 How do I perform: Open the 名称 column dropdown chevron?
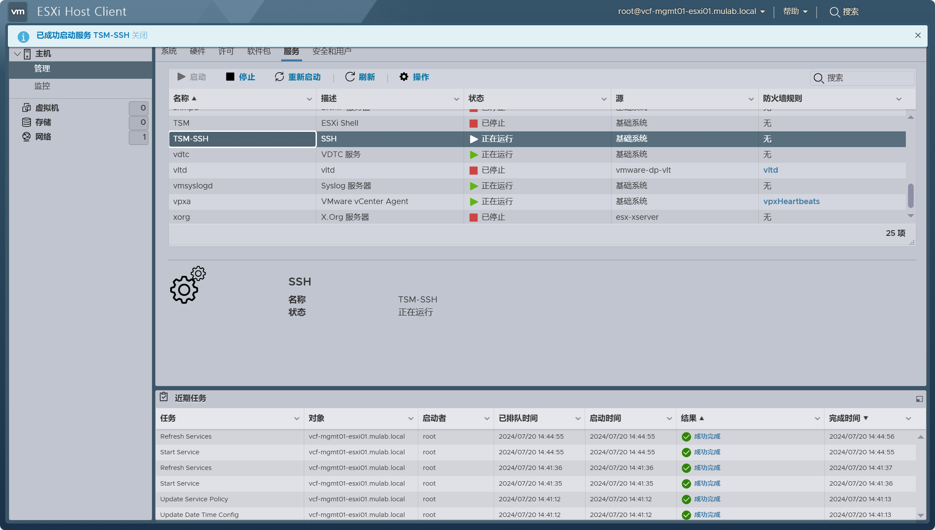[309, 99]
